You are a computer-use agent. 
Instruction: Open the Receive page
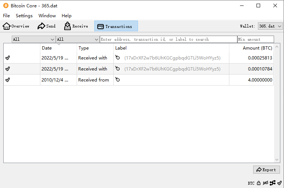[76, 26]
